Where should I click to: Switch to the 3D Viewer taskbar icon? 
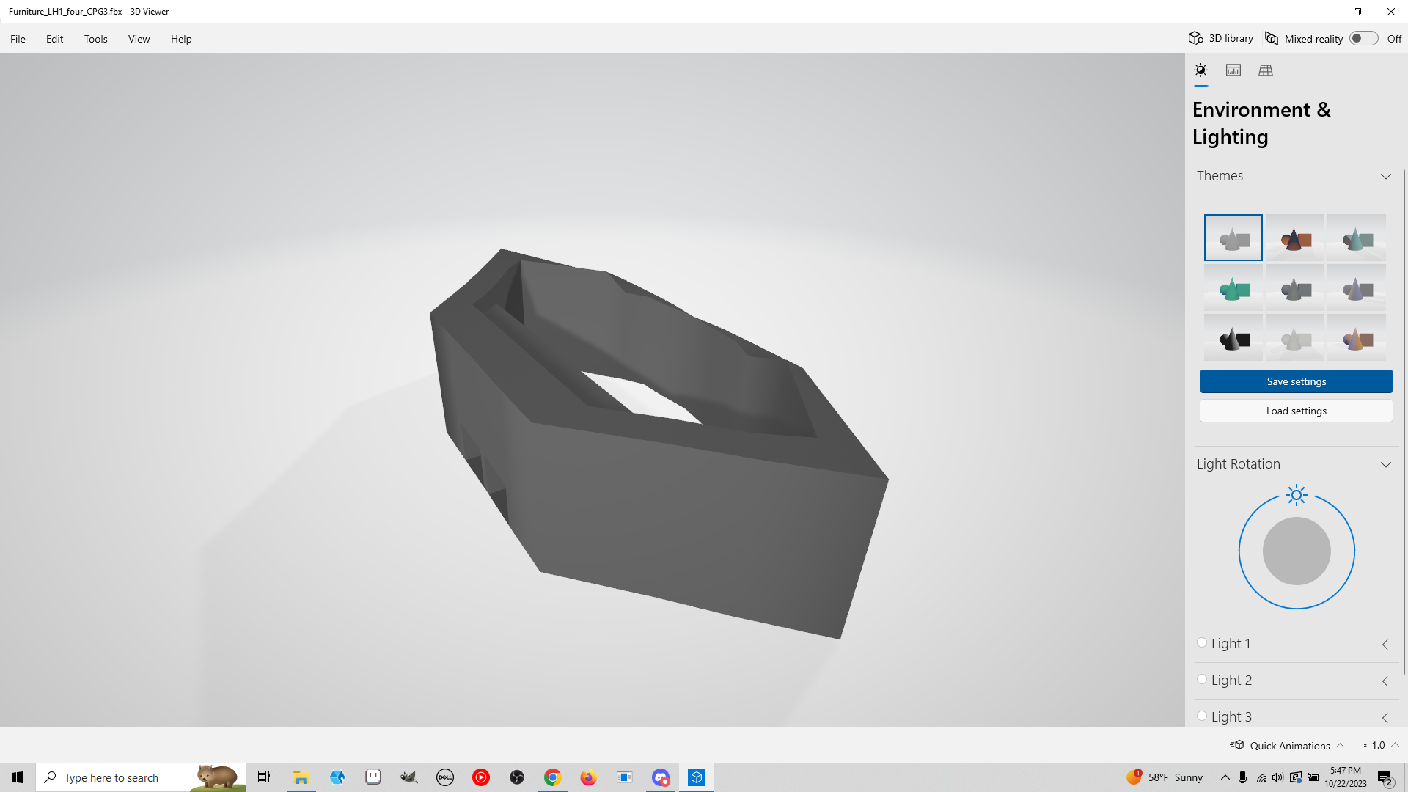[x=697, y=777]
